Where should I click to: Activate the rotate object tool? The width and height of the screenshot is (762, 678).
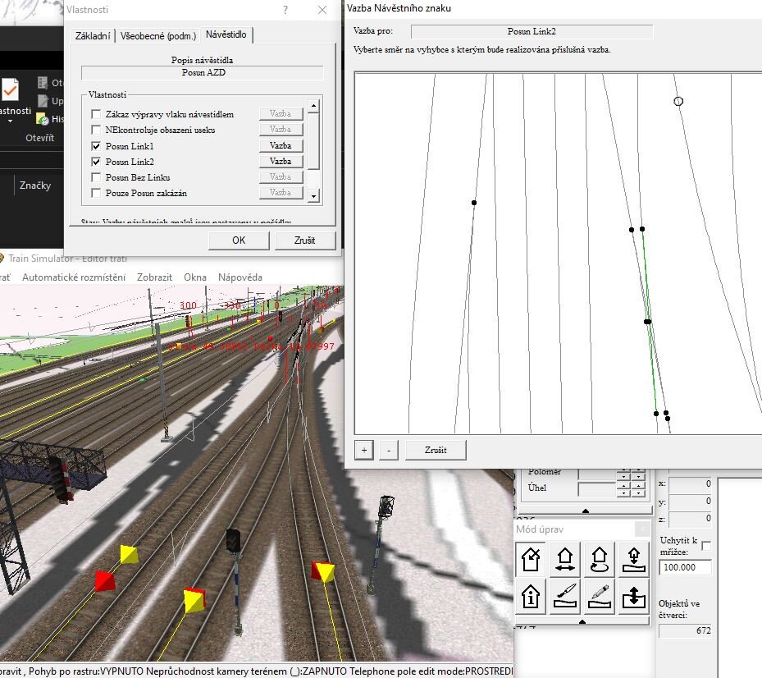coord(599,559)
